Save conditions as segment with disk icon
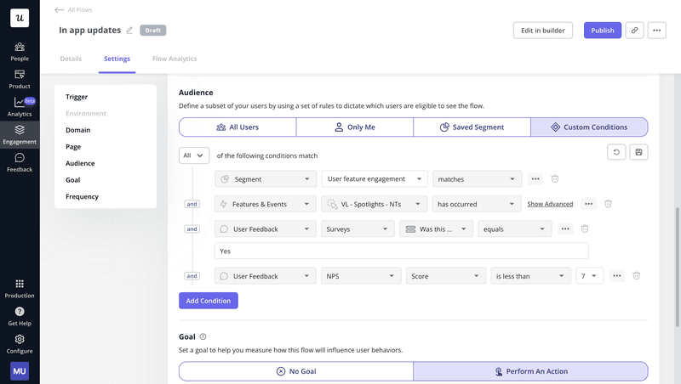This screenshot has width=681, height=384. pyautogui.click(x=638, y=152)
